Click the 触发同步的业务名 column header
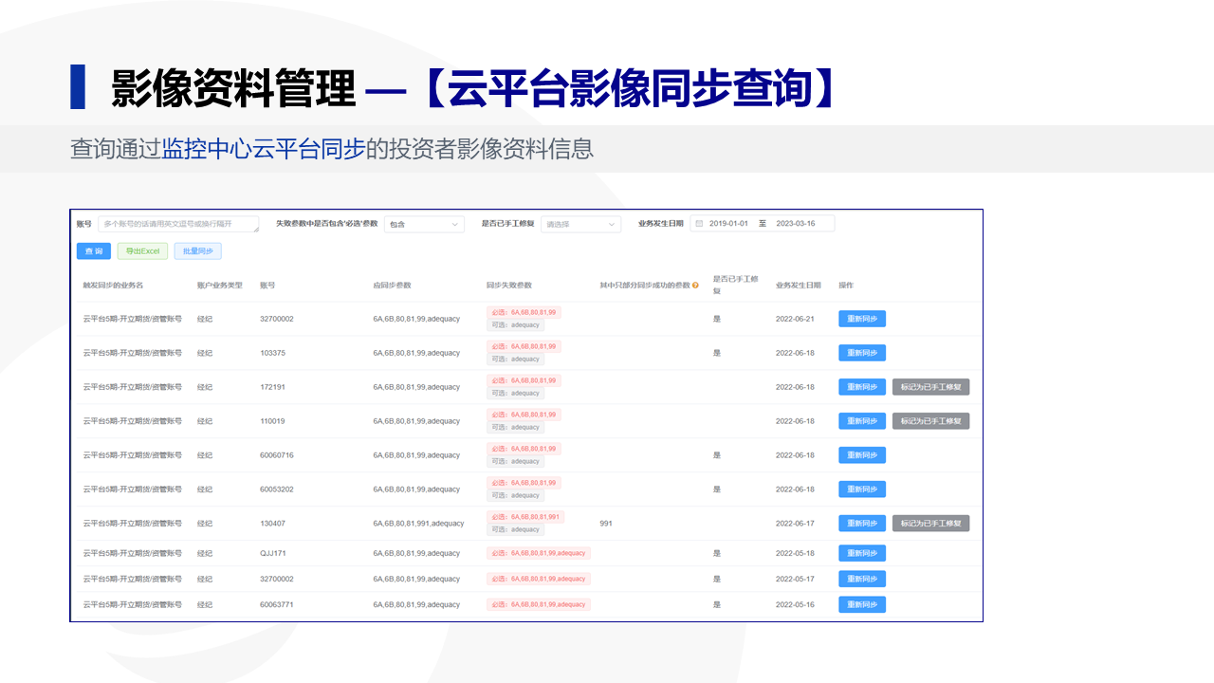The width and height of the screenshot is (1214, 683). coord(113,285)
